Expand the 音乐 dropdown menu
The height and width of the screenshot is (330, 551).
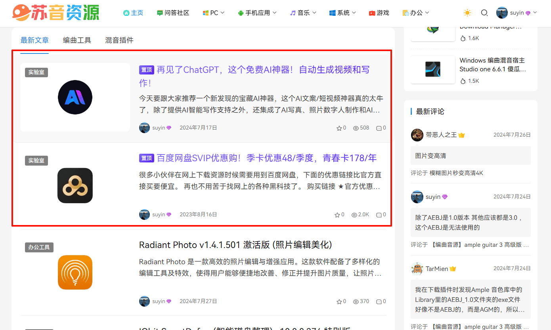click(x=303, y=13)
